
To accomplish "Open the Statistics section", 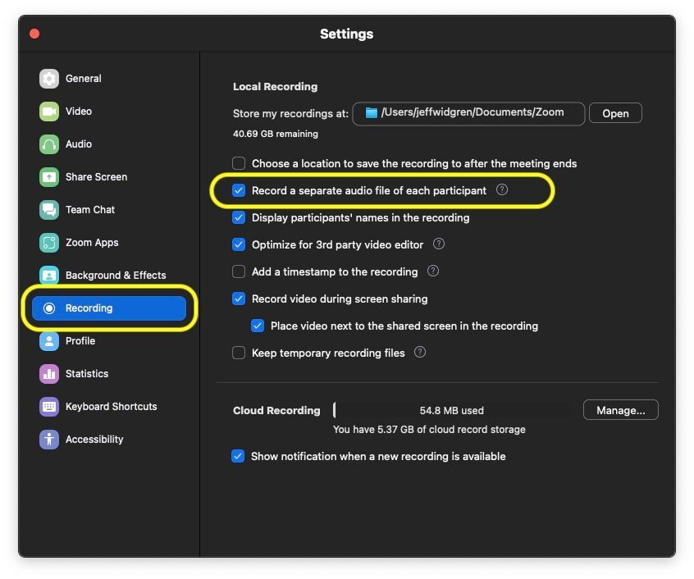I will coord(87,374).
